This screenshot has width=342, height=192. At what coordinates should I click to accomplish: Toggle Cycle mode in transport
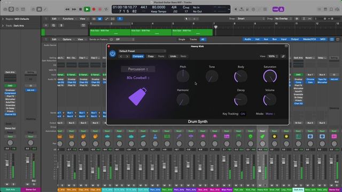[x=106, y=10]
